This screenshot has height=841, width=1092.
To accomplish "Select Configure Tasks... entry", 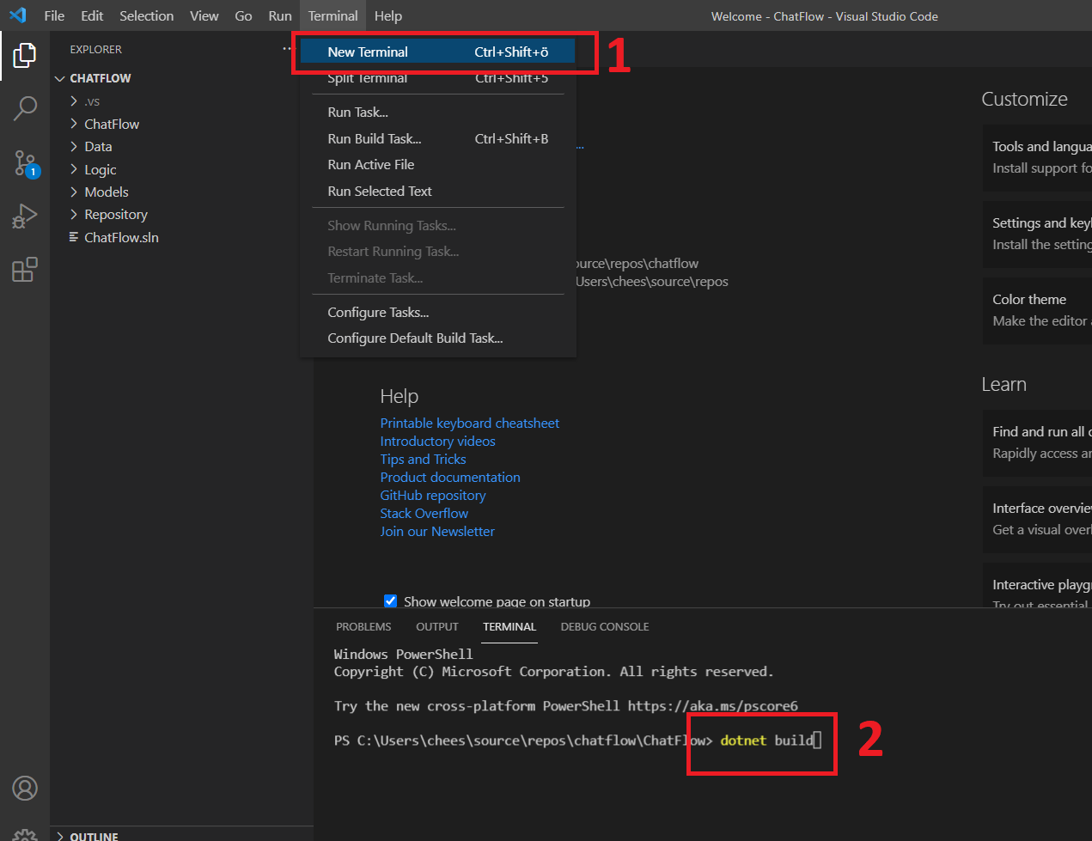I will (x=437, y=312).
